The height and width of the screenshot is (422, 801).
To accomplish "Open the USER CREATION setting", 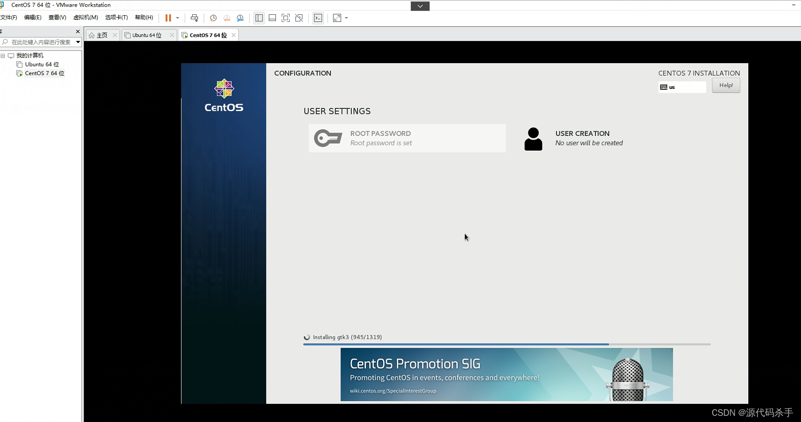I will [x=589, y=138].
